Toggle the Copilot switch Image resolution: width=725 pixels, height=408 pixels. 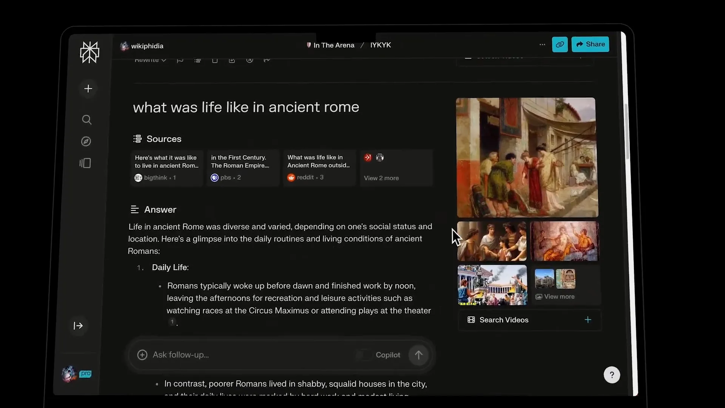point(364,355)
